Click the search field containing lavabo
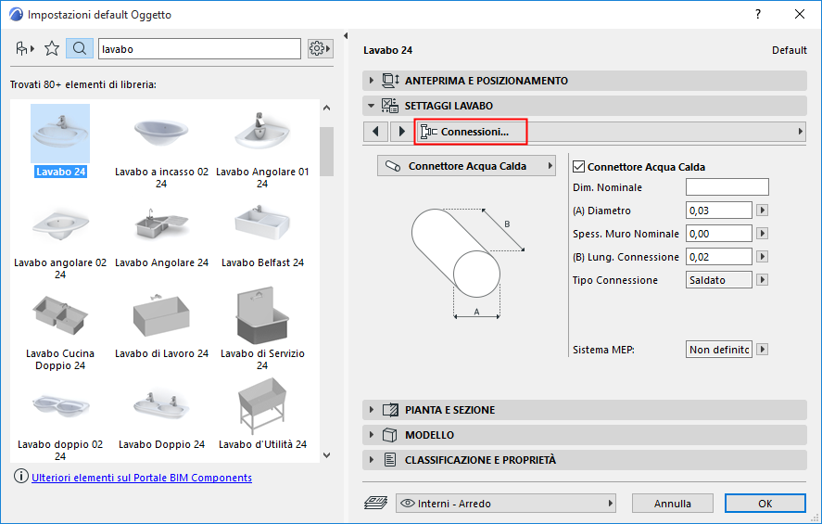Viewport: 822px width, 524px height. point(199,49)
